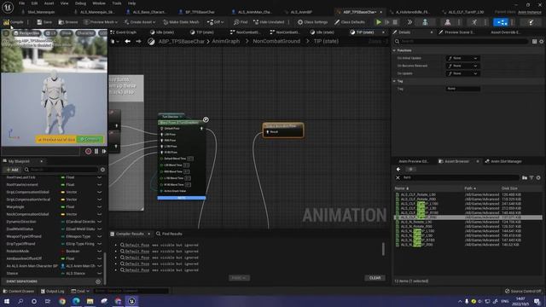This screenshot has width=546, height=307.
Task: Open the On Initial Update function dropdown
Action: pyautogui.click(x=462, y=58)
